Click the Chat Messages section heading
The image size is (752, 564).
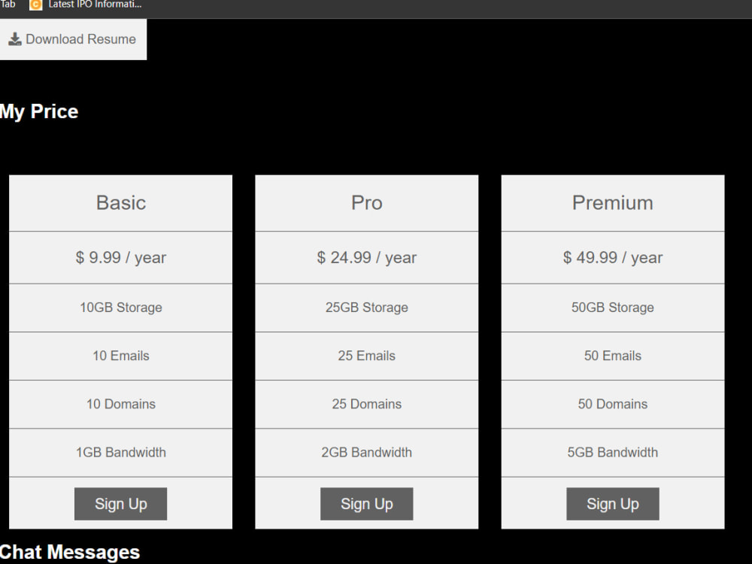coord(70,552)
